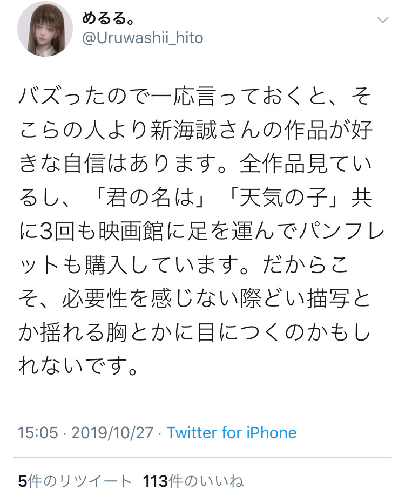
Task: Click the tweet's first line starting バズったので
Action: [195, 96]
